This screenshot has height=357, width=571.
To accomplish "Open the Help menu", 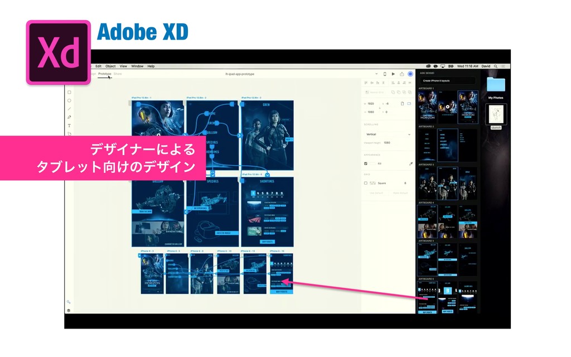I will 151,66.
